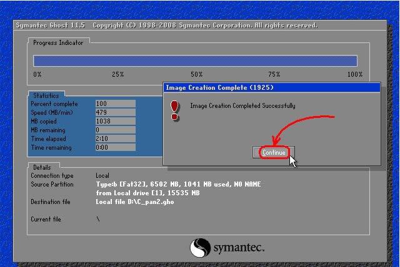
Task: Click the copyright notice in the title bar
Action: coord(205,26)
